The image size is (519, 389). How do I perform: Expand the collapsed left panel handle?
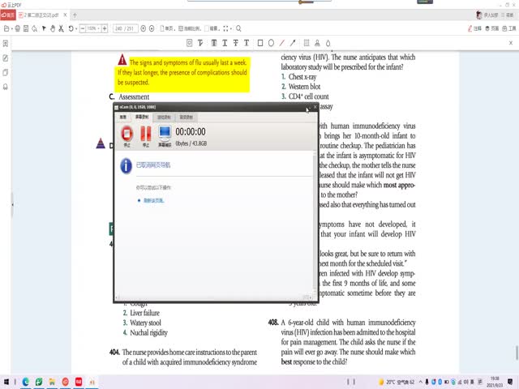click(12, 205)
